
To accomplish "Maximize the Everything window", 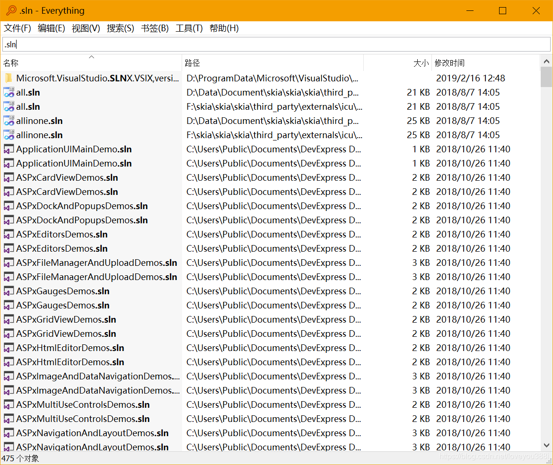I will pyautogui.click(x=502, y=10).
